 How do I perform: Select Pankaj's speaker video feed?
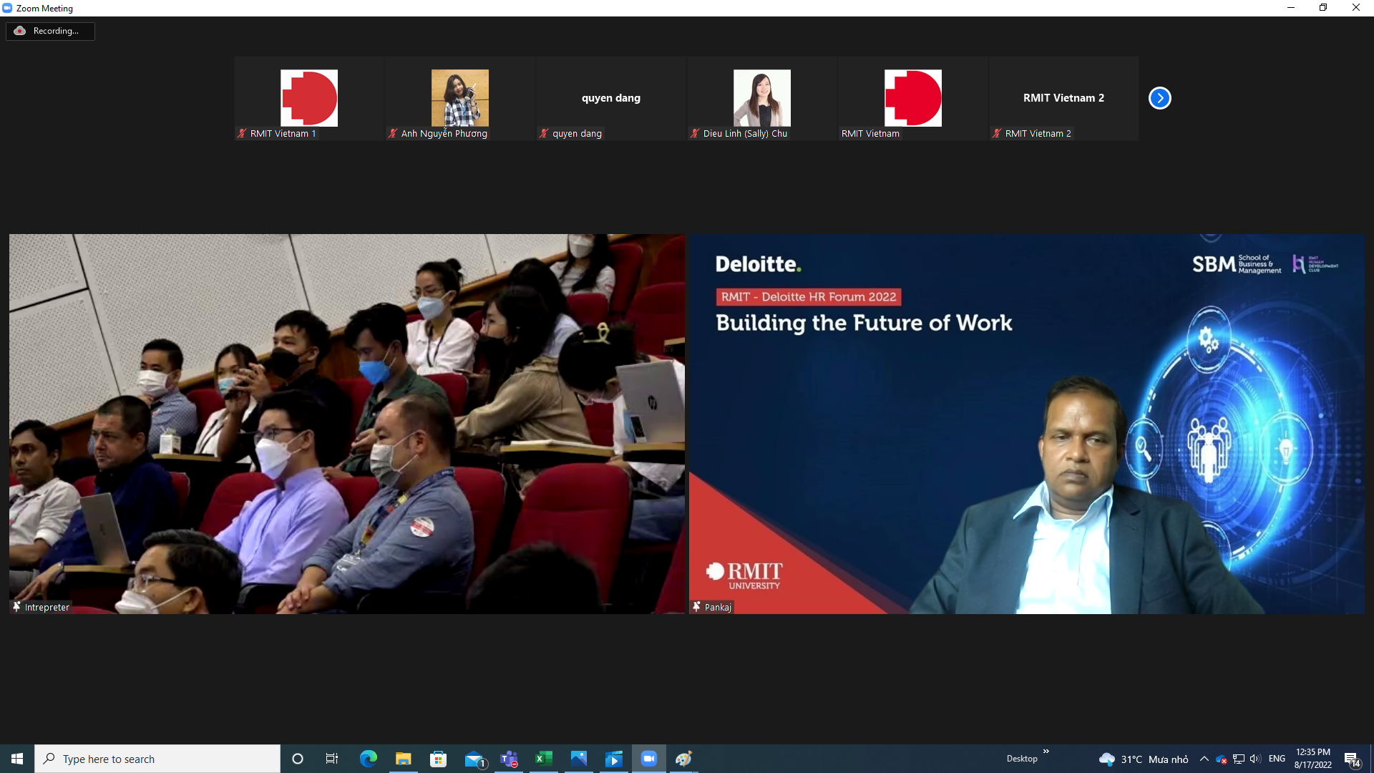[1027, 424]
